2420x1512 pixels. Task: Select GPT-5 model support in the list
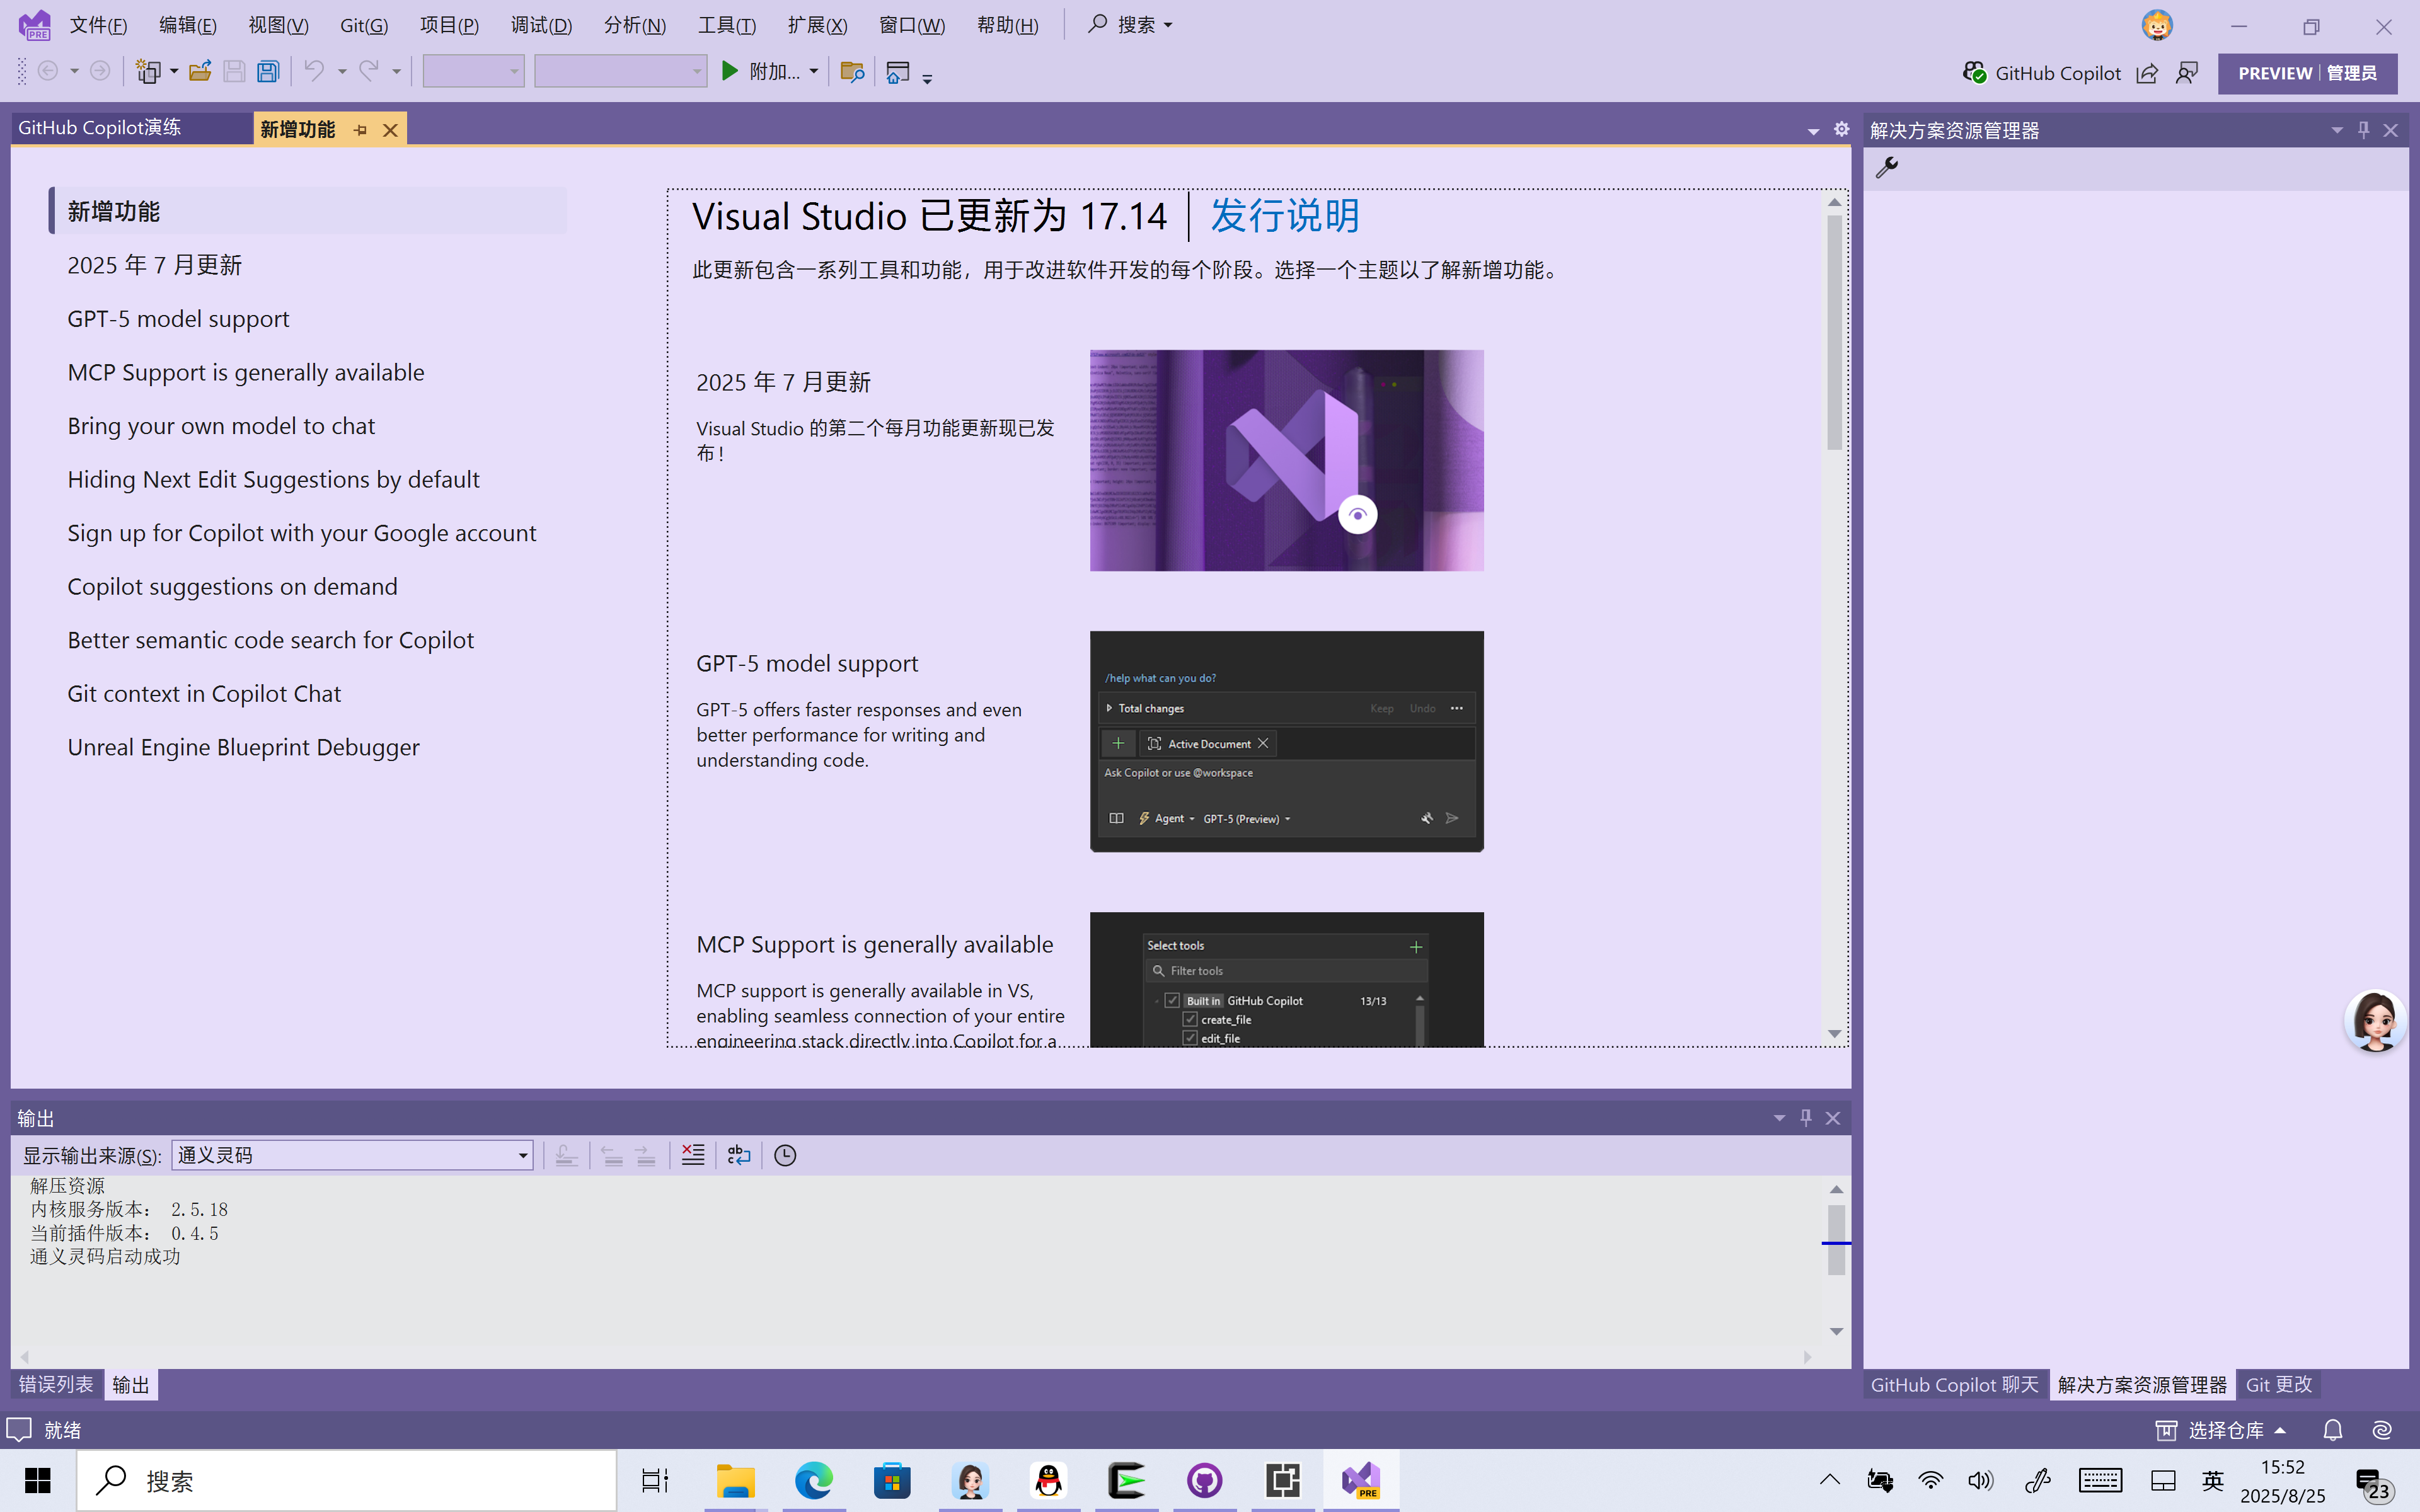[178, 319]
